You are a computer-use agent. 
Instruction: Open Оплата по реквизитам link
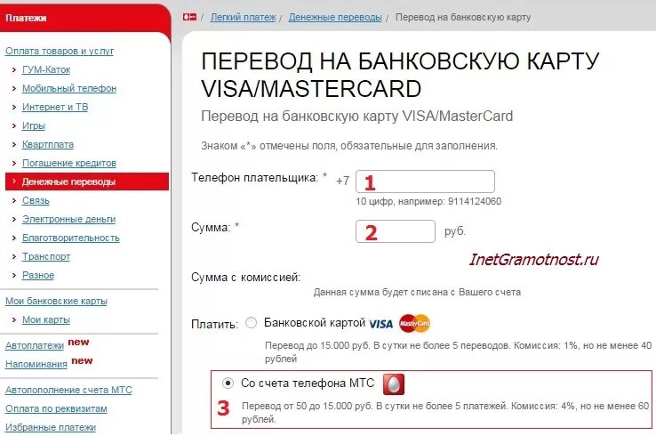coord(56,408)
